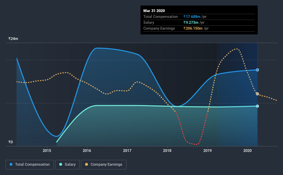The height and width of the screenshot is (175, 283).
Task: Click the ₹9.273m salary value
Action: tap(191, 22)
